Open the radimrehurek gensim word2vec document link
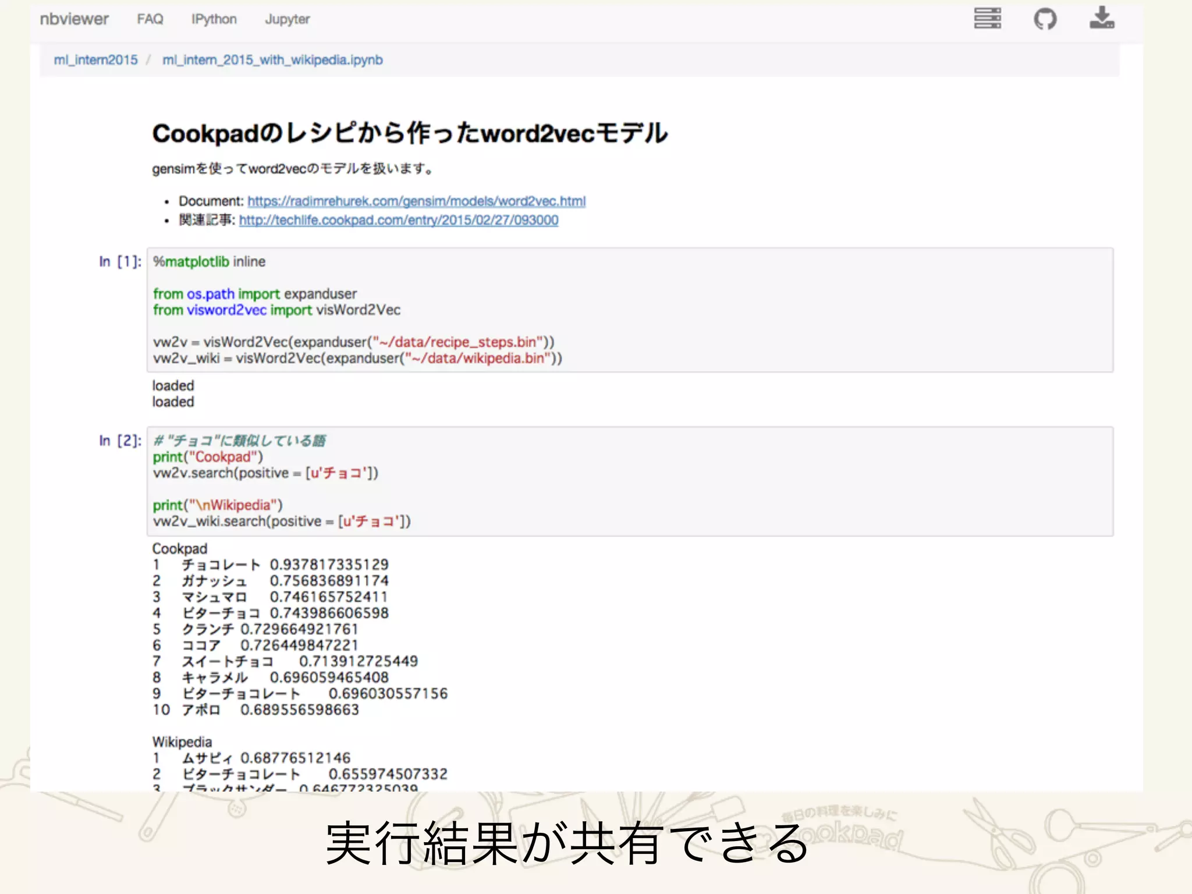The width and height of the screenshot is (1192, 894). pos(416,201)
